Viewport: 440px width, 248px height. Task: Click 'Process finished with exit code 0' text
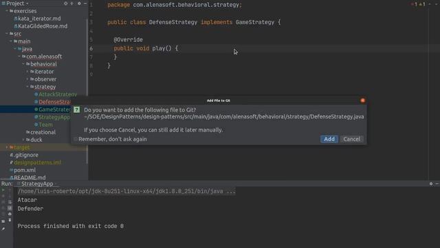click(70, 226)
